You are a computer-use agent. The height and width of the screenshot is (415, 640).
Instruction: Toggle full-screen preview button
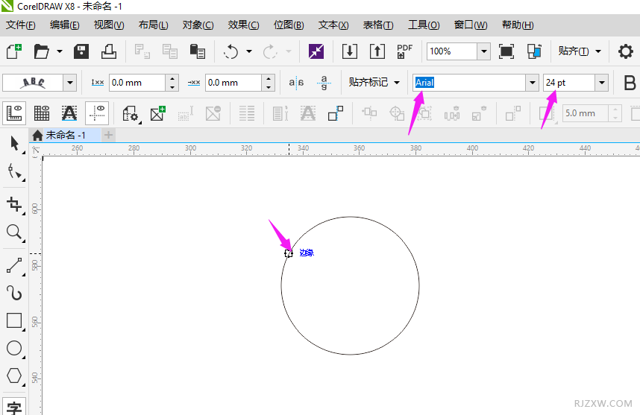coord(506,51)
